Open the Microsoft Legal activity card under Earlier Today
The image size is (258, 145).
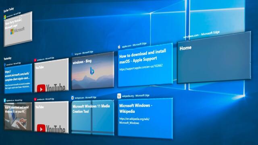tap(18, 29)
